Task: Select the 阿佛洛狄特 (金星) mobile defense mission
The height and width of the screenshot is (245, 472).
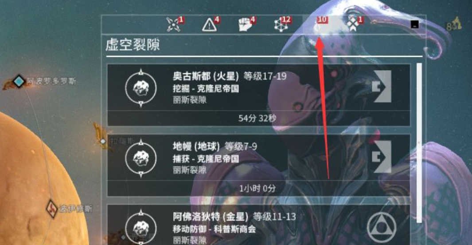Action: click(258, 225)
